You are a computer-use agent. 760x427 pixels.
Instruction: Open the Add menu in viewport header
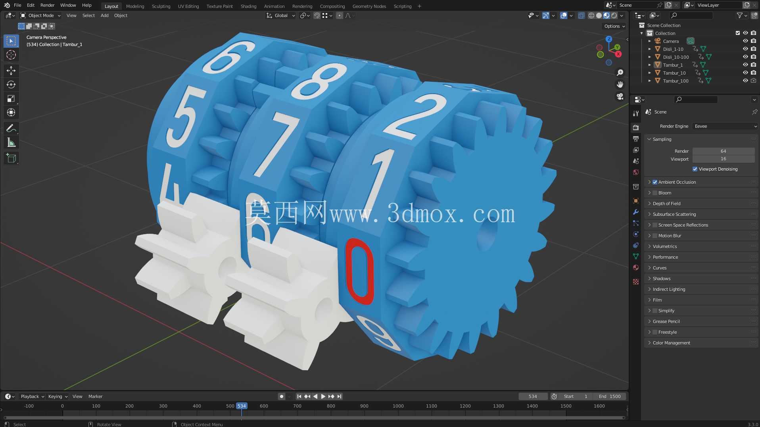click(104, 15)
